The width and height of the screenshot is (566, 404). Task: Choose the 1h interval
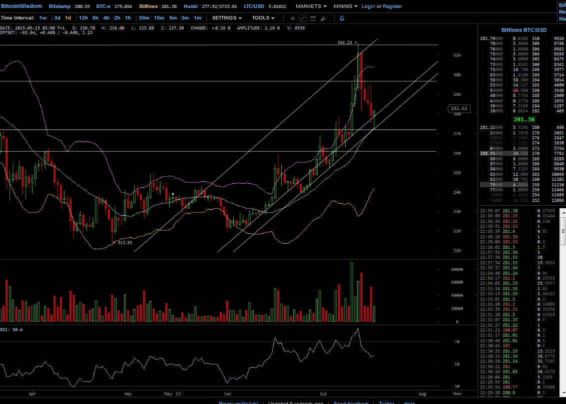click(128, 17)
